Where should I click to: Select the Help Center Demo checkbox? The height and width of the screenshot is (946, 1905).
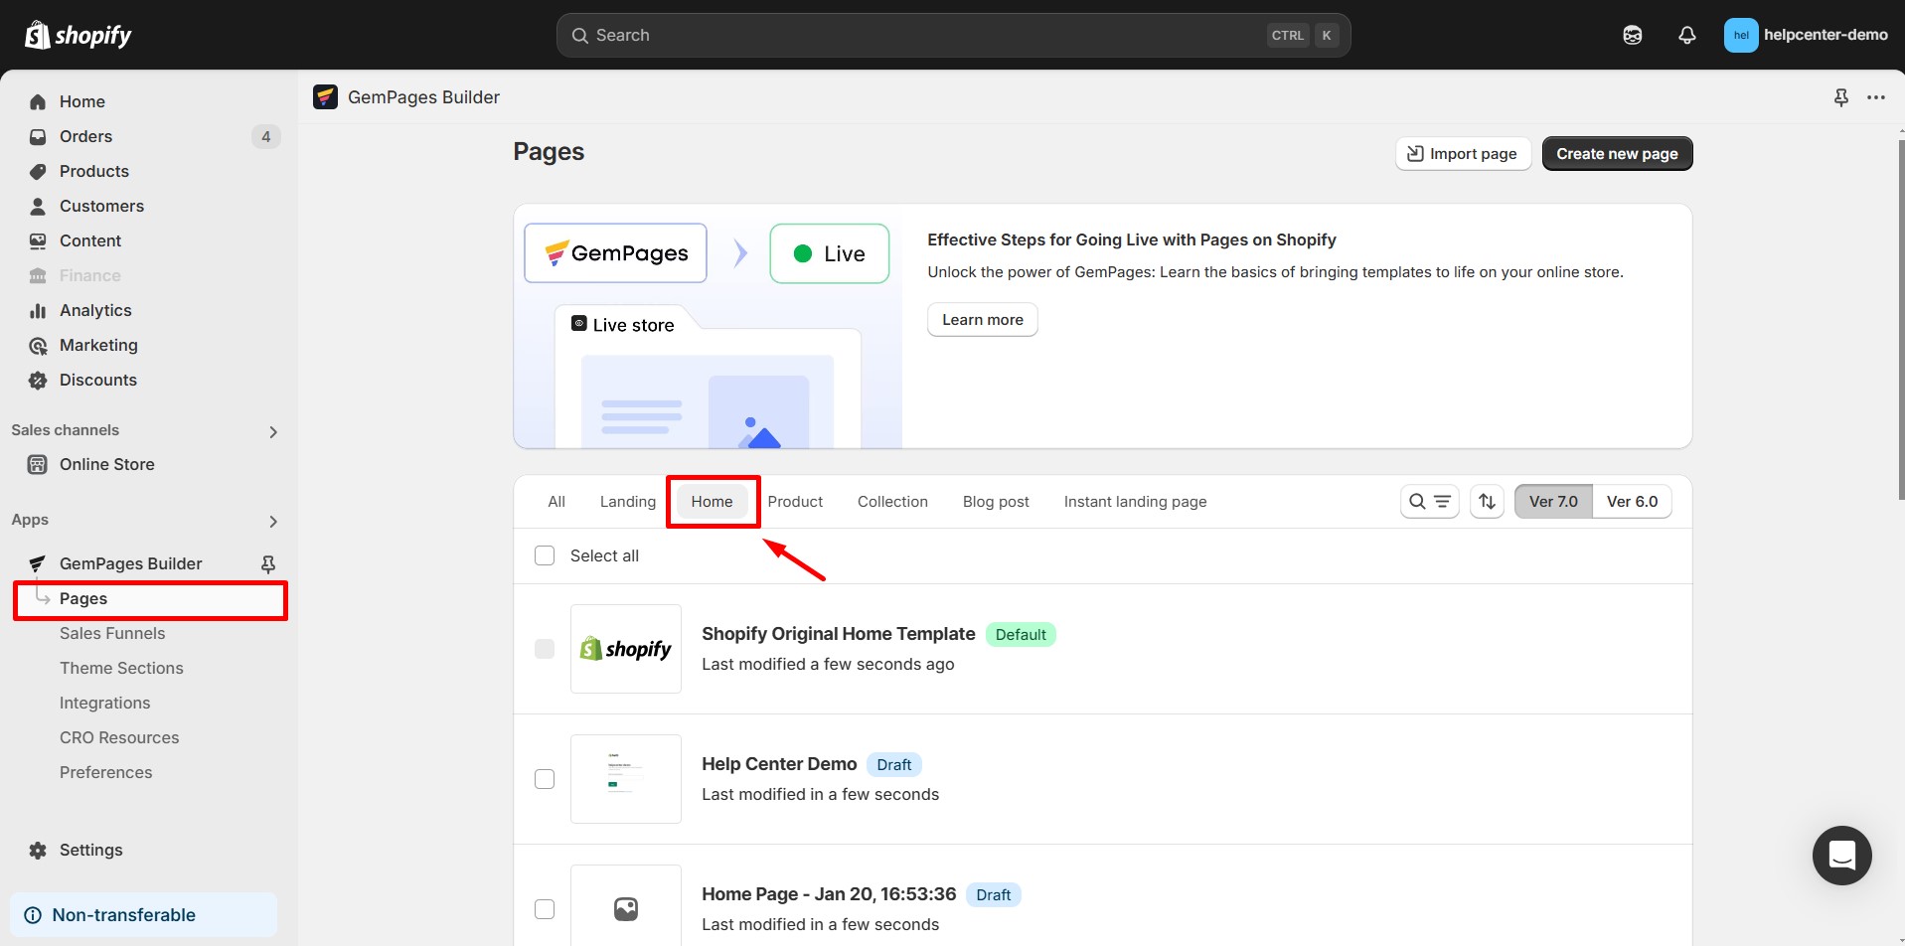pyautogui.click(x=545, y=779)
